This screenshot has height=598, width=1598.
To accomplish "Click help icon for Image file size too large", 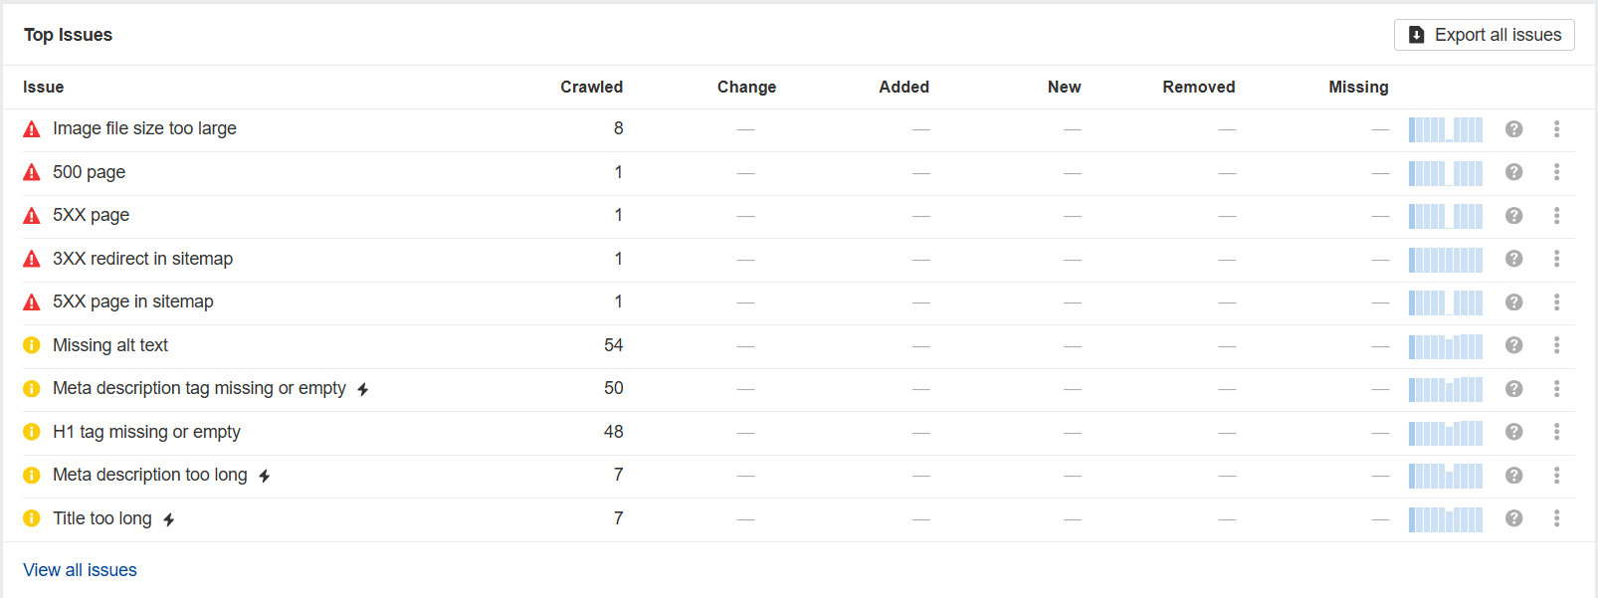I will coord(1513,129).
